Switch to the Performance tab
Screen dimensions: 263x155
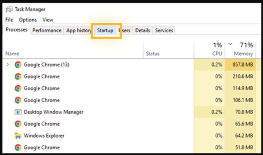47,30
